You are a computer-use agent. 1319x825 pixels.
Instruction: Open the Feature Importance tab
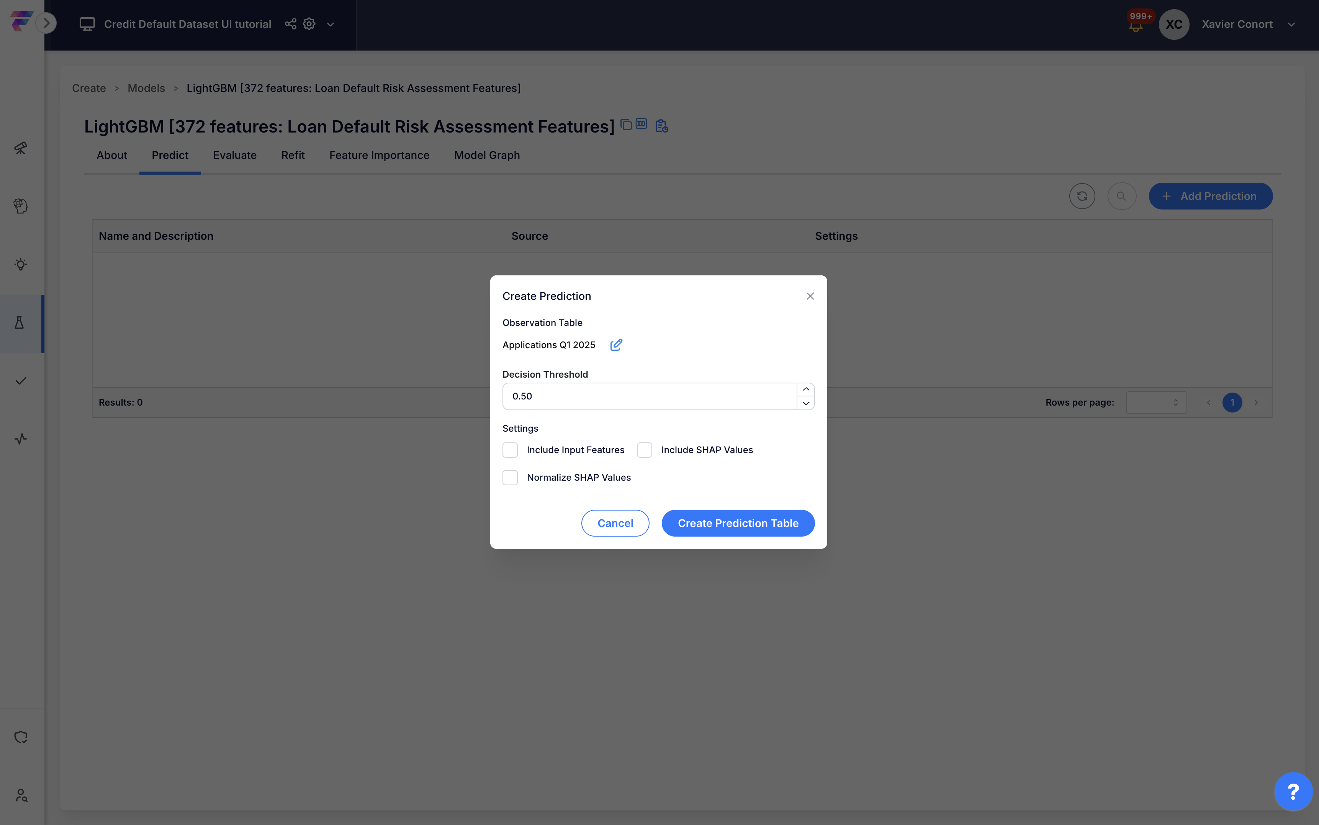coord(379,155)
